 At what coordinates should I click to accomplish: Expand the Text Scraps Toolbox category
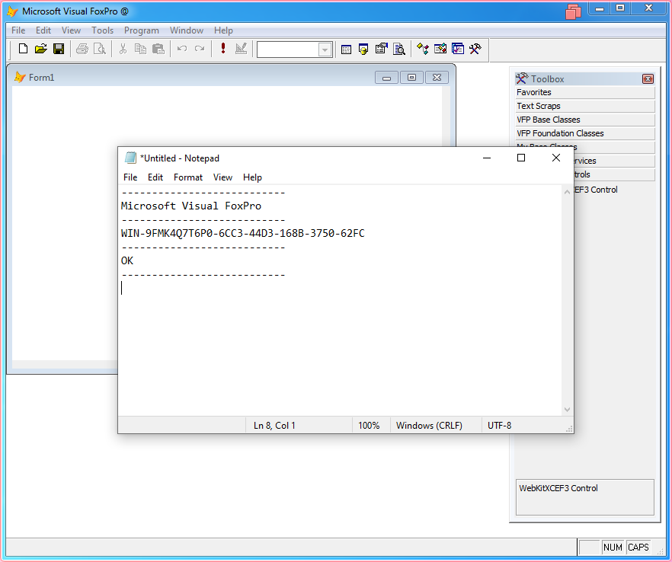pyautogui.click(x=585, y=107)
